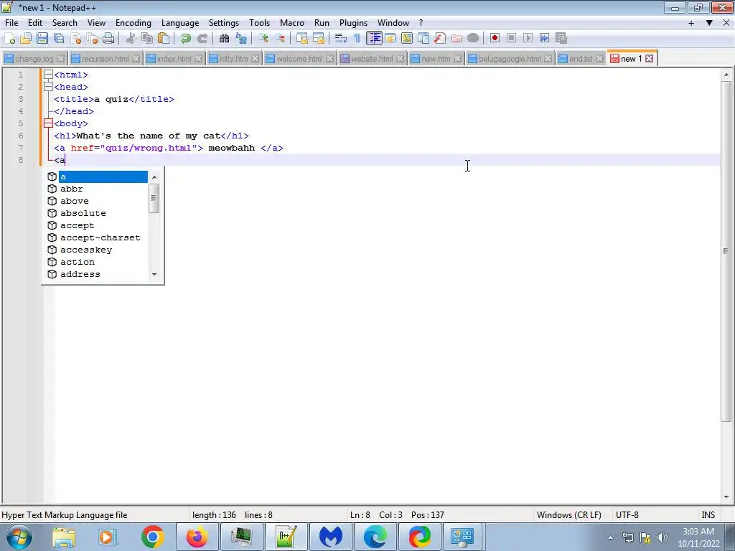Click the autocomplete list scrollbar thumb
The image size is (735, 551).
[x=154, y=198]
